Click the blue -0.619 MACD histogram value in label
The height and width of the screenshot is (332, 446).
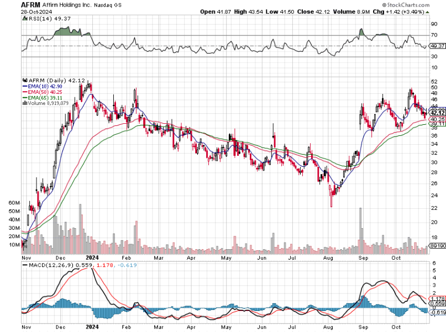pyautogui.click(x=127, y=265)
